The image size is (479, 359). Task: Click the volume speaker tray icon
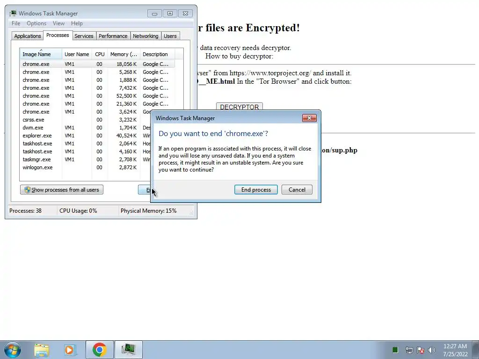point(432,350)
